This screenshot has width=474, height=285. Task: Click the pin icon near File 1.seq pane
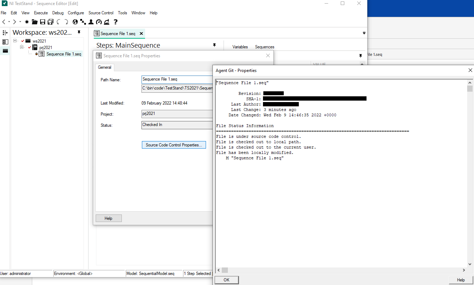pos(361,56)
